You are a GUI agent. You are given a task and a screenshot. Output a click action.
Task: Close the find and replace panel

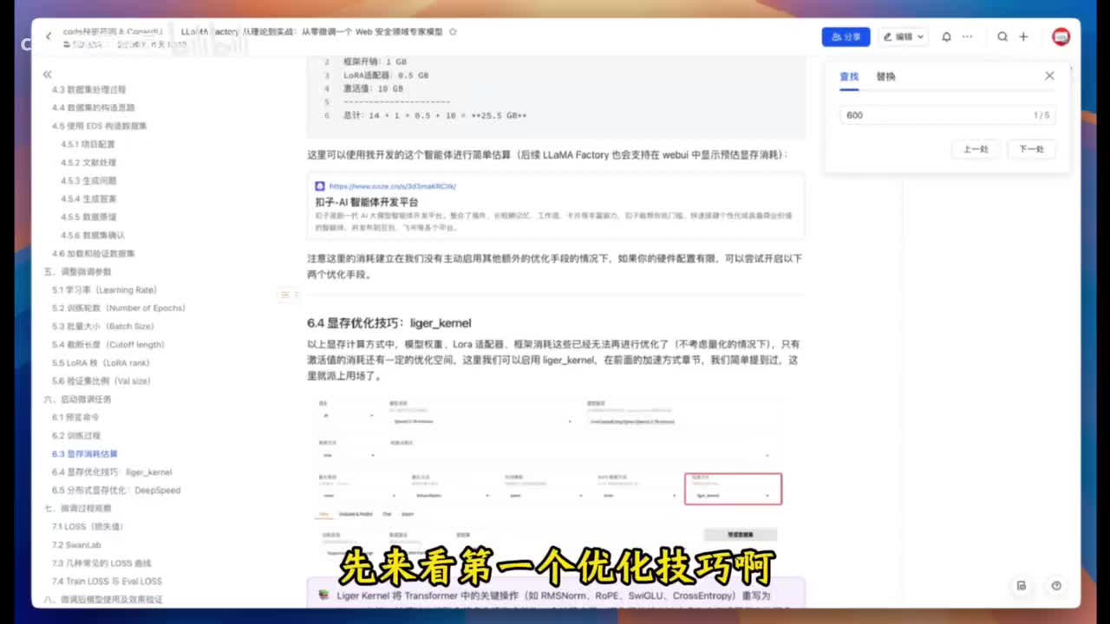1049,75
